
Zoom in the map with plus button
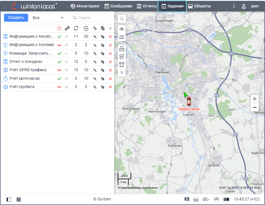(x=254, y=99)
